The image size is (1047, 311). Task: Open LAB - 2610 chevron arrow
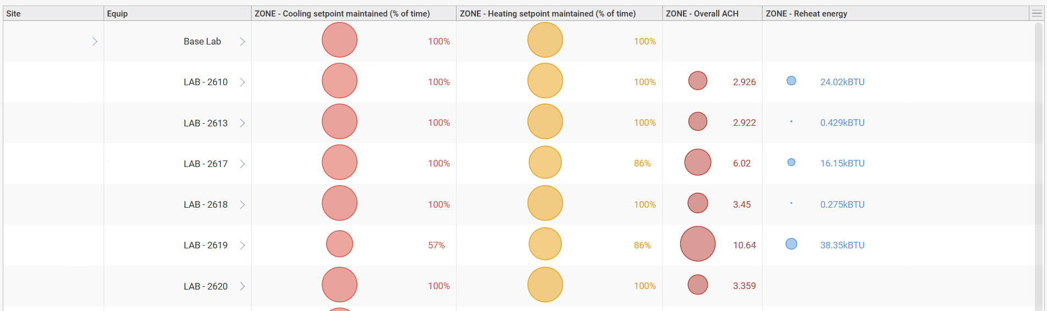[x=242, y=82]
